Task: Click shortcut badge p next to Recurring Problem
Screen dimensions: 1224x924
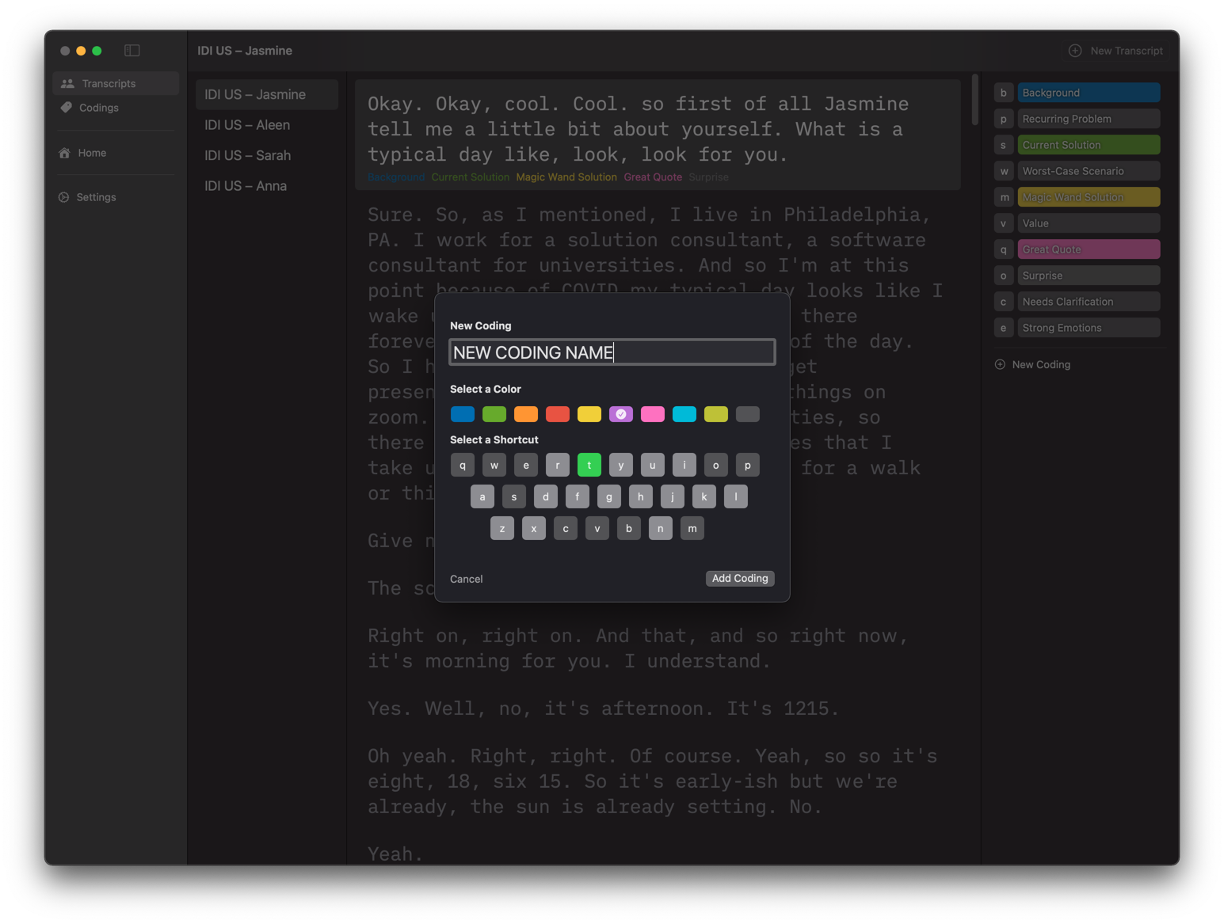Action: [1004, 119]
